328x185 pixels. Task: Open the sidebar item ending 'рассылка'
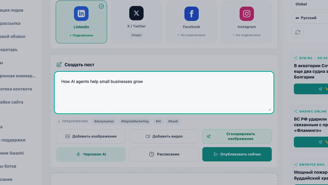pos(10,23)
